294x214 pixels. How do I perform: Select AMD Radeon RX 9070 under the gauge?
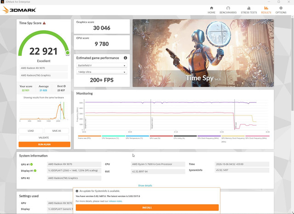point(44,68)
